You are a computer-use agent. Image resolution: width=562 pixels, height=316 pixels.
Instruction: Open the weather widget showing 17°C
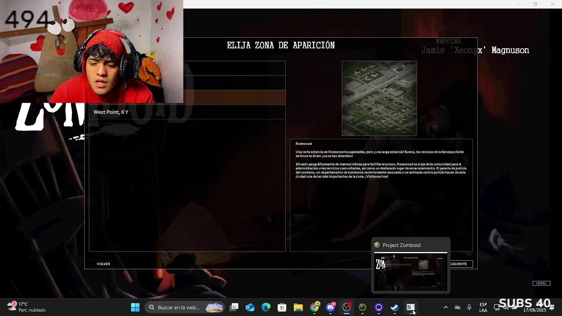click(26, 307)
